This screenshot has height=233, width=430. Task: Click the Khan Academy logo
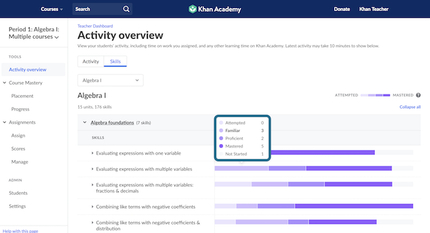coord(215,9)
